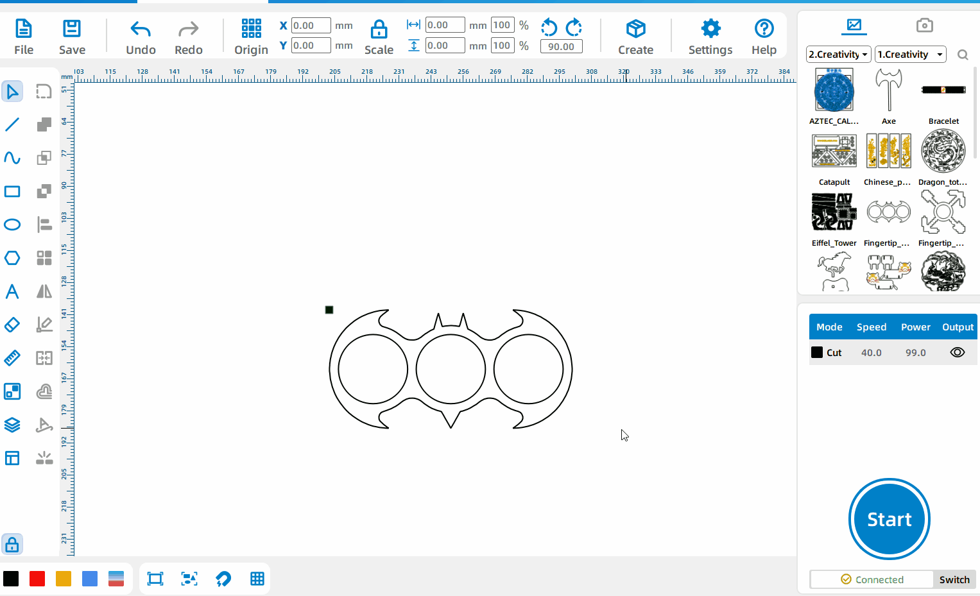Rotate clockwise with the right rotate icon
Screen dimensions: 980x596
point(574,28)
